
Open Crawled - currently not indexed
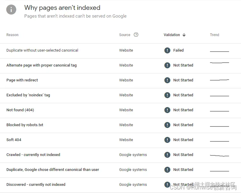[33, 155]
